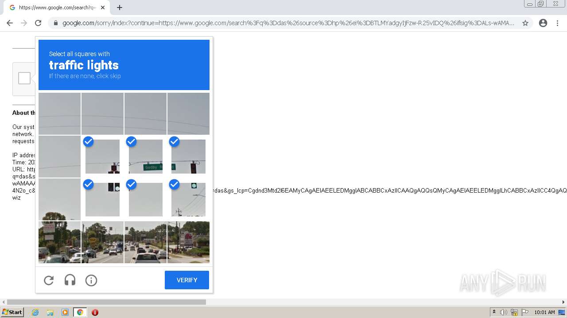Reload the page from the toolbar
This screenshot has height=318, width=567.
point(38,23)
